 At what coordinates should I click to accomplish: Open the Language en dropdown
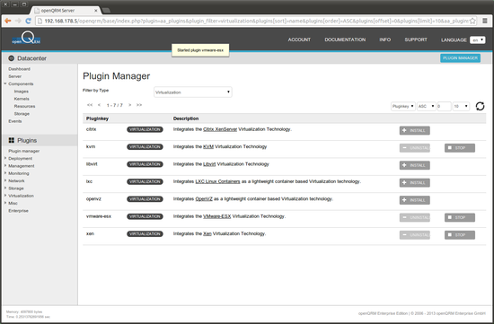coord(477,39)
